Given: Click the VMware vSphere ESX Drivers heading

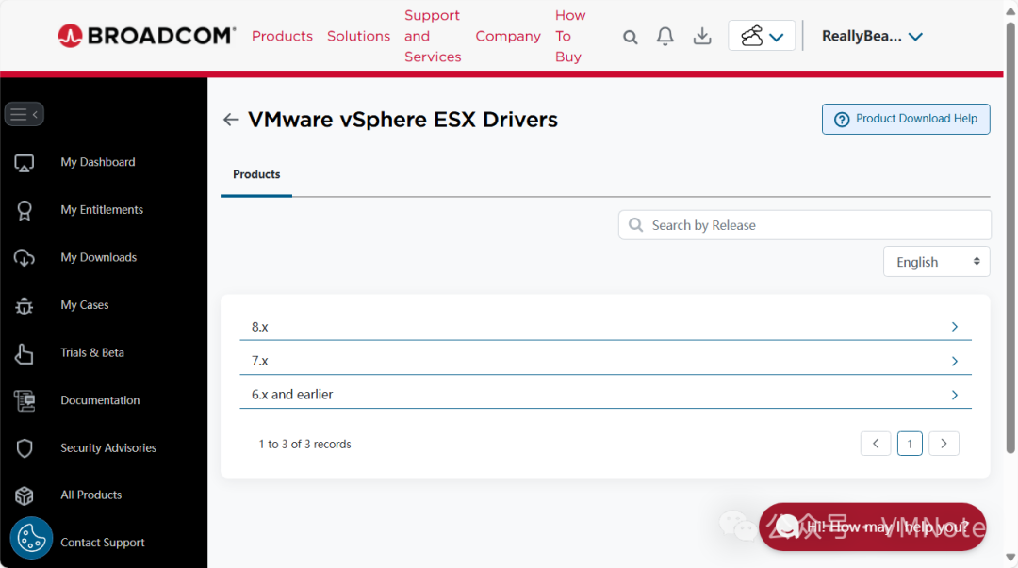Looking at the screenshot, I should 402,120.
